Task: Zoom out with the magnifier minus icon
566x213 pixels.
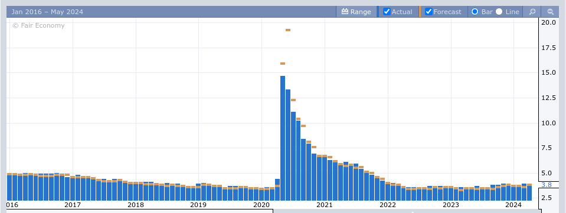Action: click(551, 12)
